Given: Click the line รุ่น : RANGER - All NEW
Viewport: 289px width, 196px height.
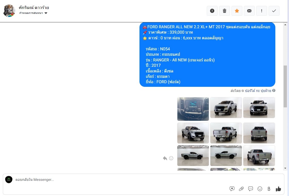Looking at the screenshot, I should click(x=180, y=60).
